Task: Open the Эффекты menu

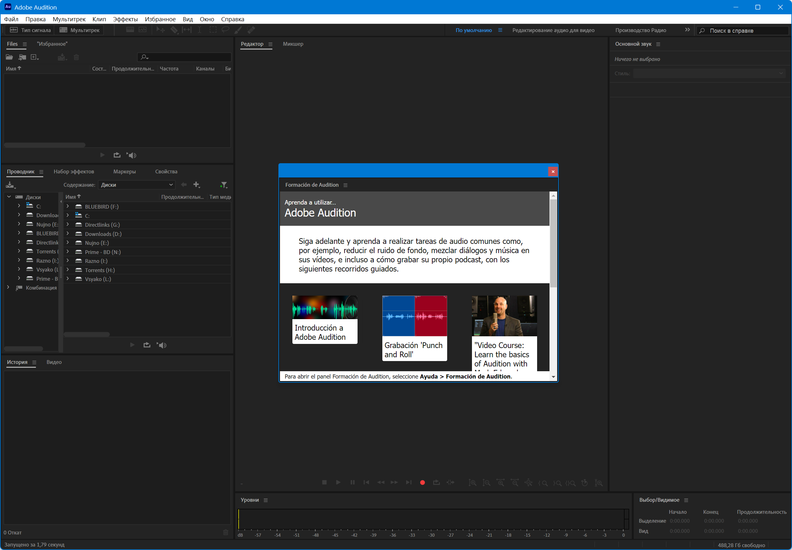Action: pos(125,19)
